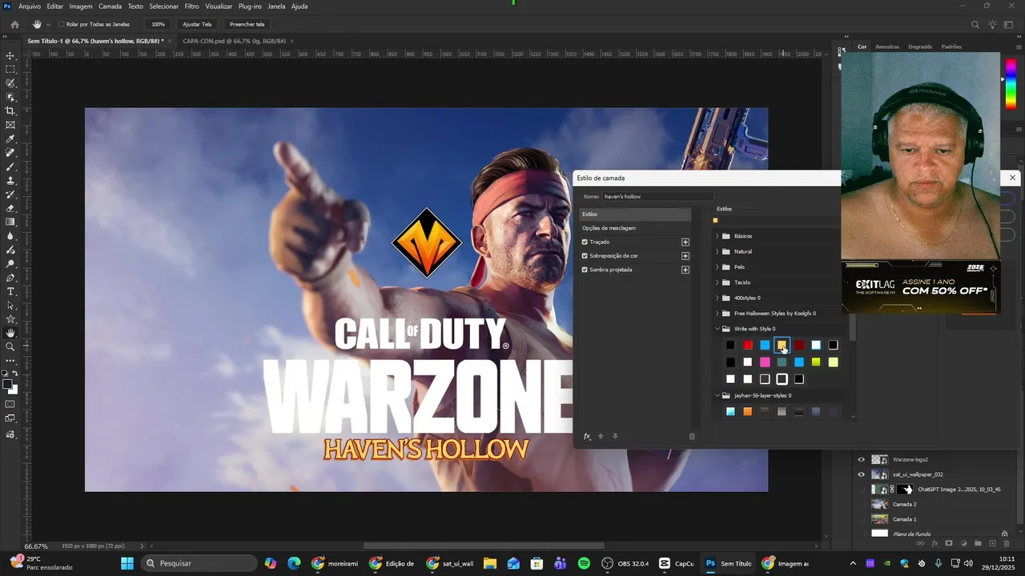Screen dimensions: 1025x576
Task: Open the Janela menu
Action: (x=276, y=6)
